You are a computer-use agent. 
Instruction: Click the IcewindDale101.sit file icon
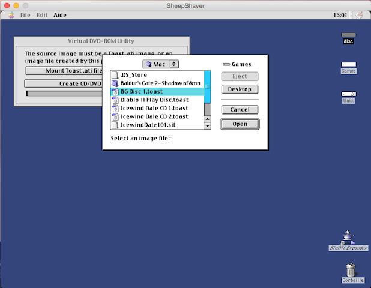tap(115, 125)
